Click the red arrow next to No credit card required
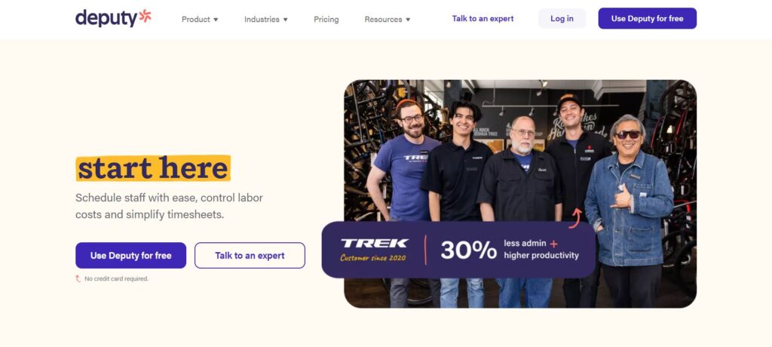 pyautogui.click(x=78, y=278)
